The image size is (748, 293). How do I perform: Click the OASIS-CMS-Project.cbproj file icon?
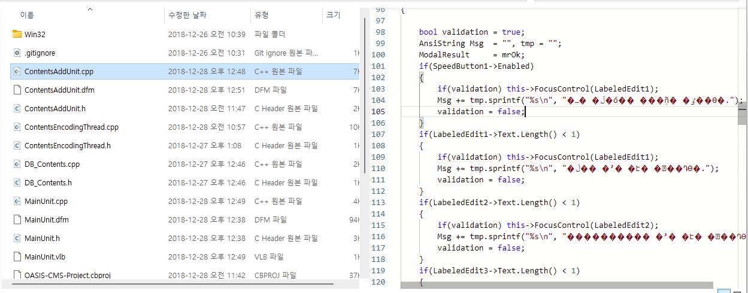tap(17, 275)
